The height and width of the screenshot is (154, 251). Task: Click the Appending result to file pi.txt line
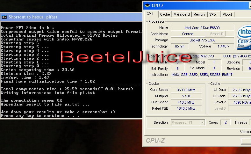click(45, 104)
